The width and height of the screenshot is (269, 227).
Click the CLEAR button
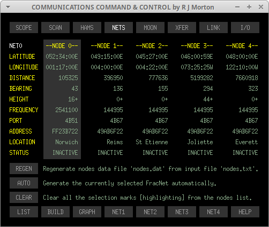(24, 197)
